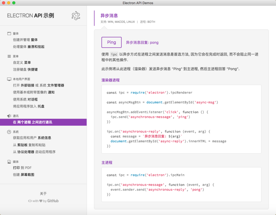Click the gauge icon beside 系统
Viewport: 276px width, 215px height.
point(9,132)
